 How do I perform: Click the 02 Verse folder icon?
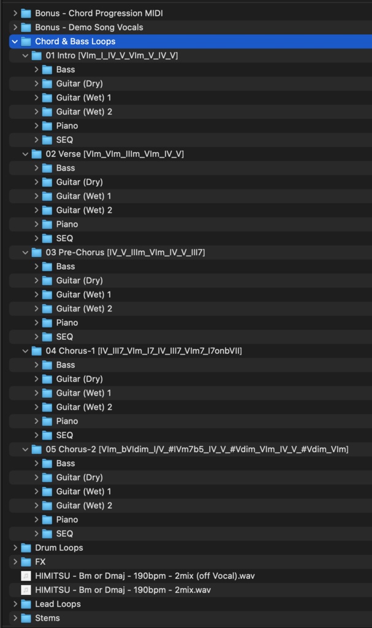36,154
